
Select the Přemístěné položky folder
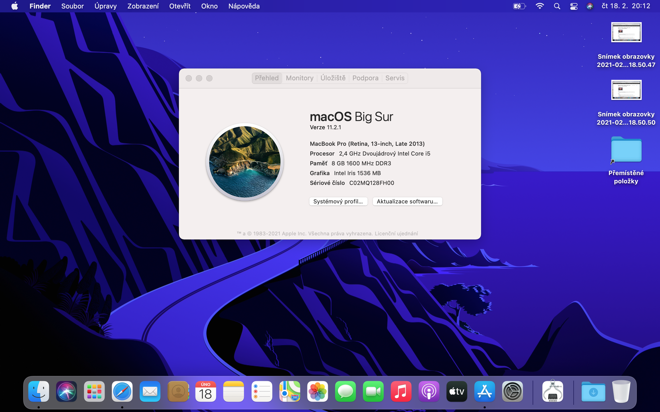[626, 150]
